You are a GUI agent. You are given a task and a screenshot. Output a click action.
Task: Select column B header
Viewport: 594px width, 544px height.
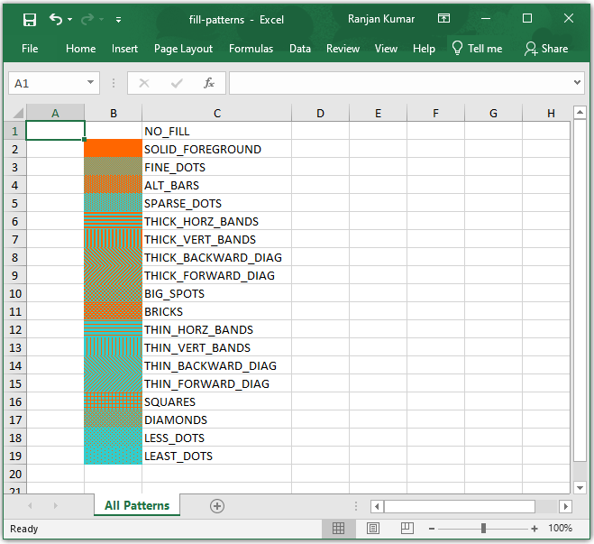(x=114, y=113)
